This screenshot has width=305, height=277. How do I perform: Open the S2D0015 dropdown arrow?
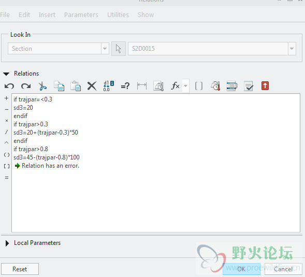(292, 49)
